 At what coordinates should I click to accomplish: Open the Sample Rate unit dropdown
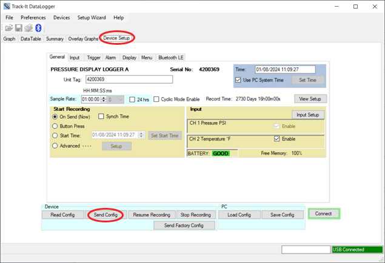[x=121, y=99]
